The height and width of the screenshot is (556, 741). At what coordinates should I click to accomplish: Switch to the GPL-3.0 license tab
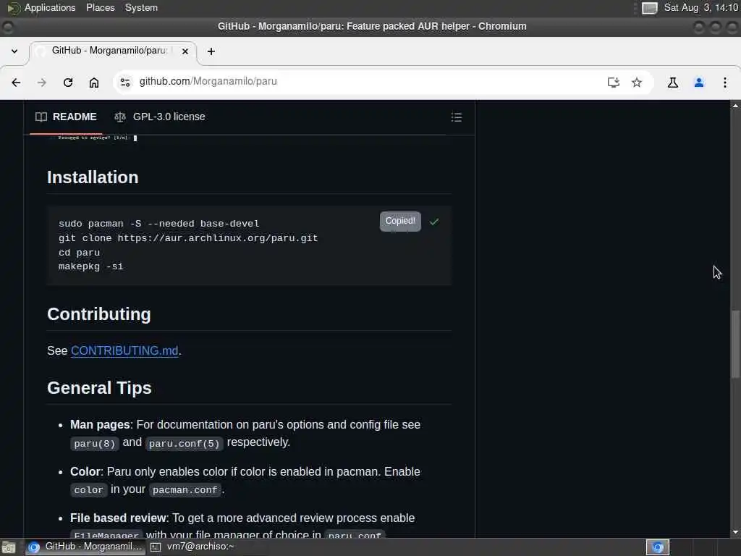[x=160, y=117]
